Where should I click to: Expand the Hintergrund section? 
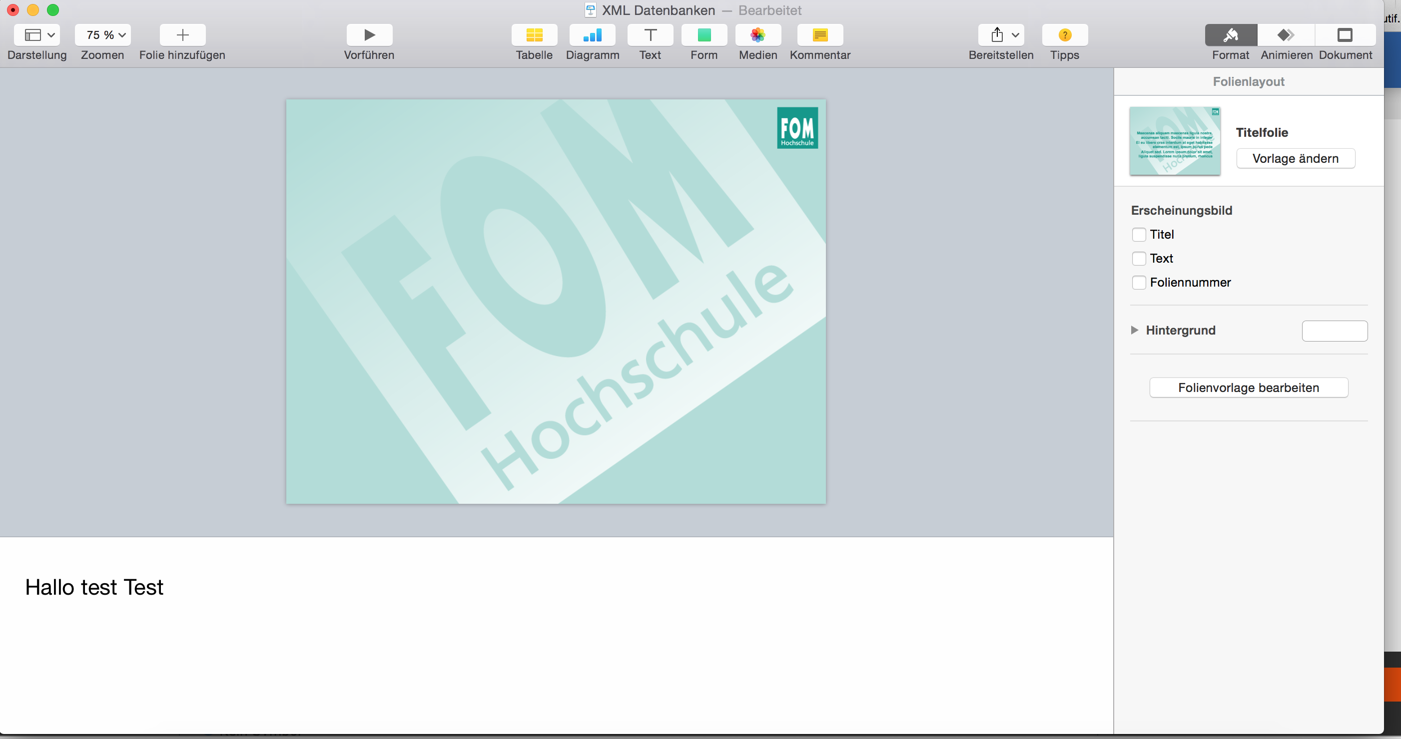point(1135,331)
